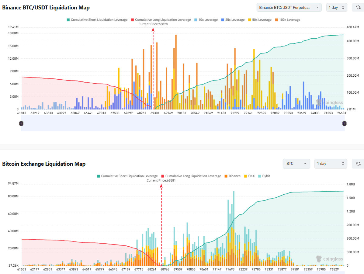364x274 pixels.
Task: Click the 2.81M axis label
Action: click(351, 109)
